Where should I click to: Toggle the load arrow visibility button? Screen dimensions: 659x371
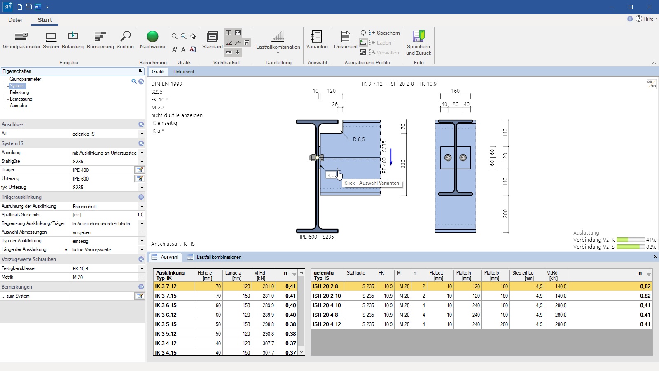click(238, 52)
